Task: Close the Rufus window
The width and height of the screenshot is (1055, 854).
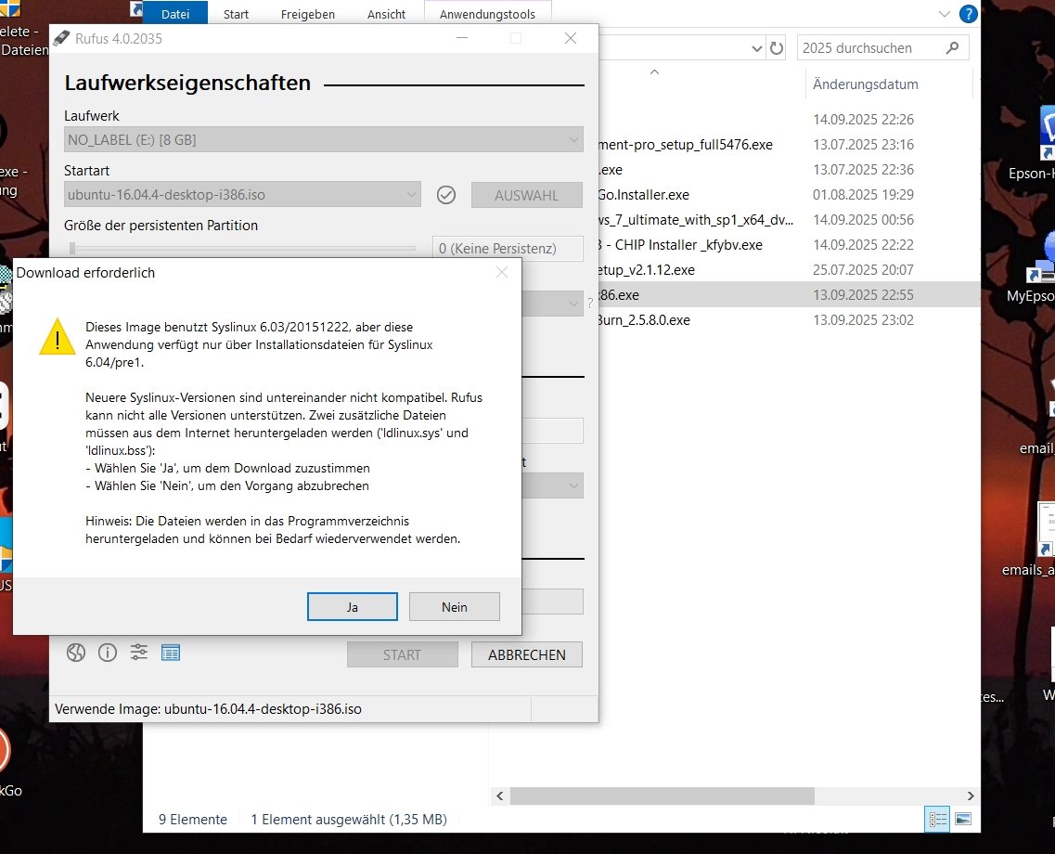Action: [571, 38]
